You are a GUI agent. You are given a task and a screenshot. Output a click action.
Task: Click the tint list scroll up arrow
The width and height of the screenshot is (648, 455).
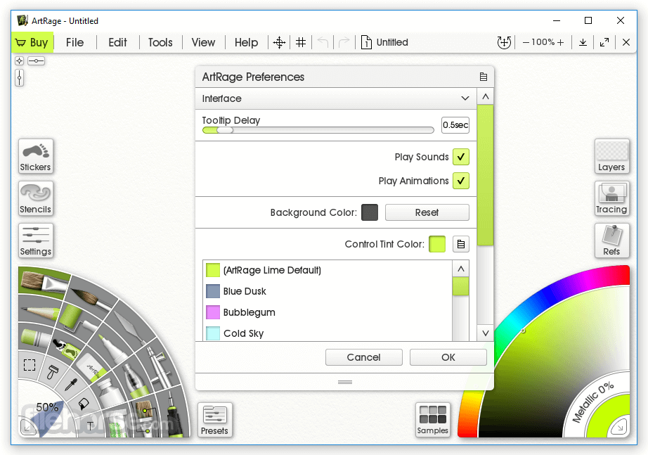461,269
